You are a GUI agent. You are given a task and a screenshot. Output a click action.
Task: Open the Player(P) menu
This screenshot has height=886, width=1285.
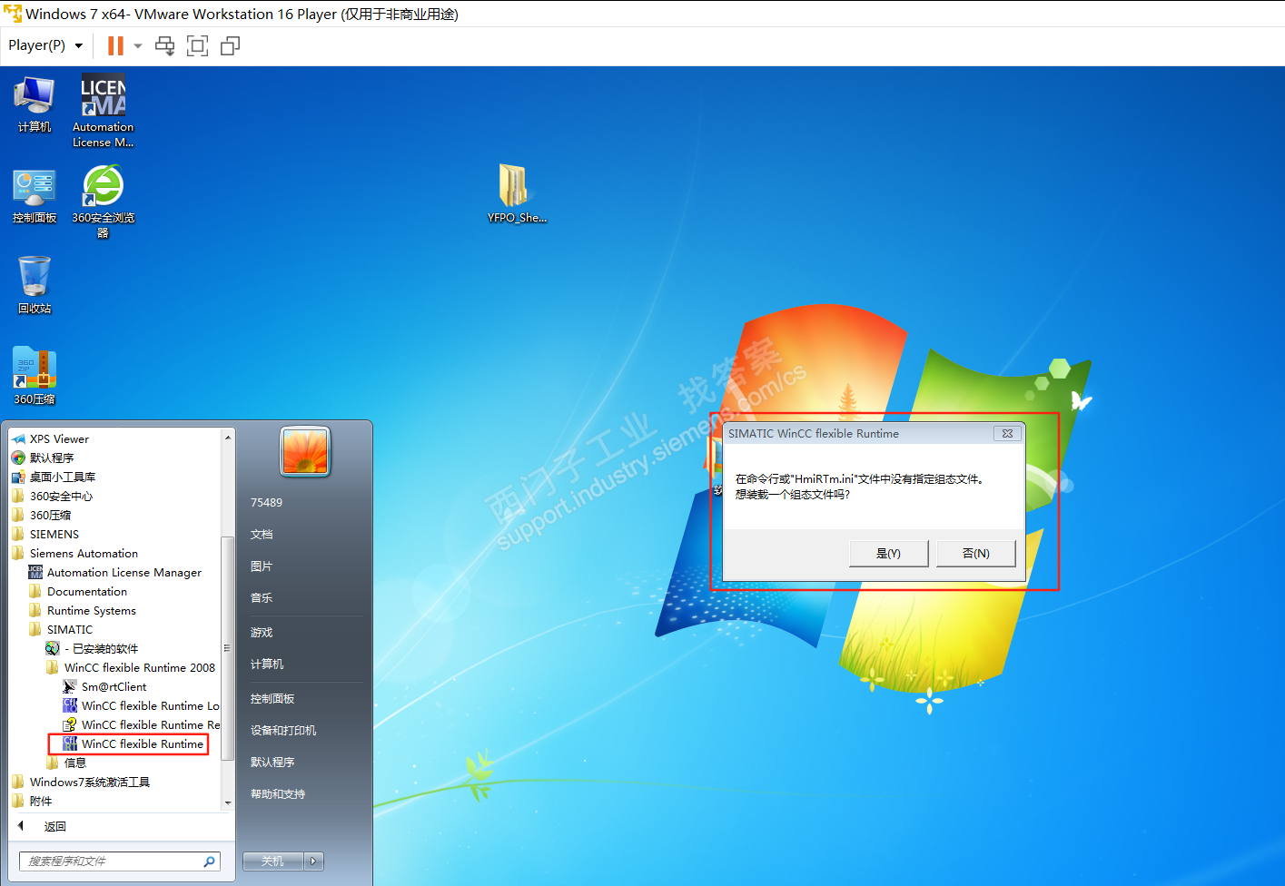(x=45, y=45)
